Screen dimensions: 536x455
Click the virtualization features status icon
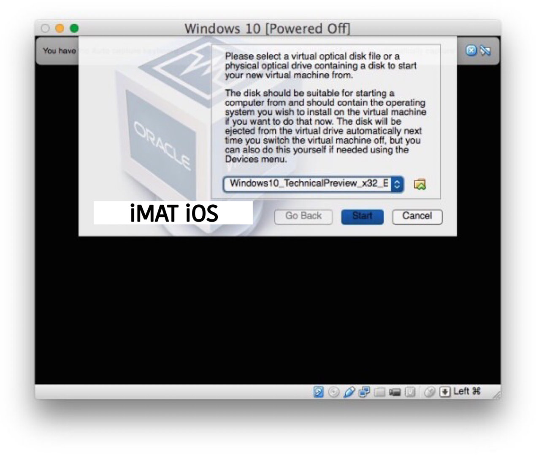pyautogui.click(x=410, y=392)
